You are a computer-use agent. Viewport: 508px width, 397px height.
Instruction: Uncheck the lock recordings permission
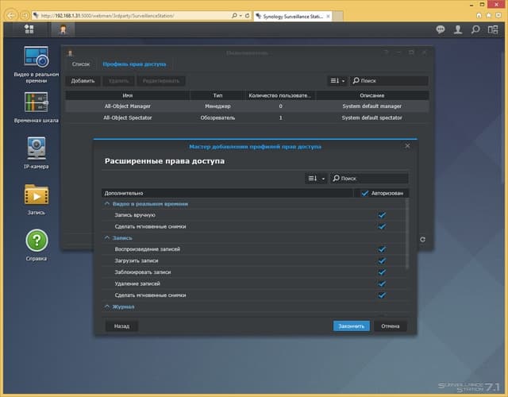(x=382, y=272)
